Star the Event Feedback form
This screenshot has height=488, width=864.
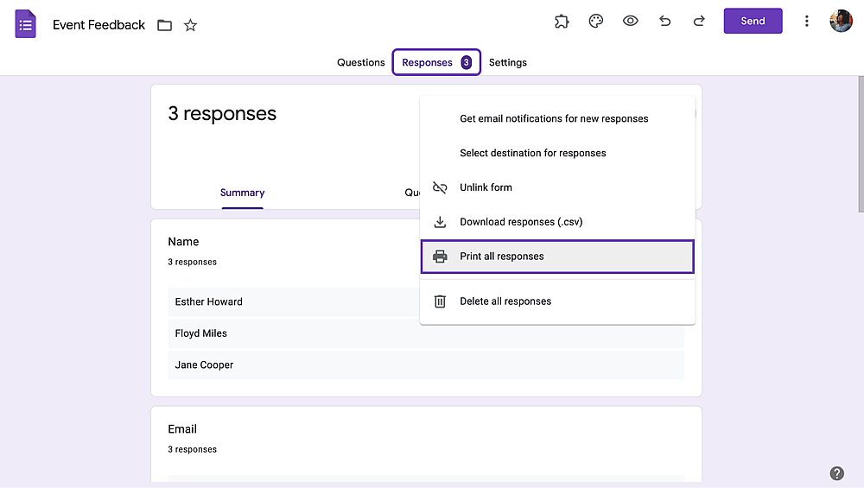190,25
